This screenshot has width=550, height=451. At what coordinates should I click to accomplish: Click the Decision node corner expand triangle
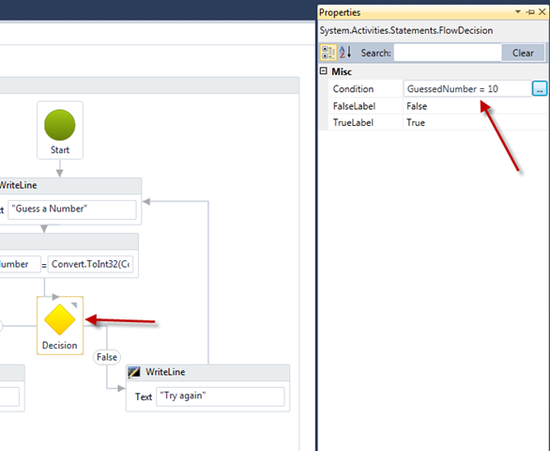[x=74, y=304]
